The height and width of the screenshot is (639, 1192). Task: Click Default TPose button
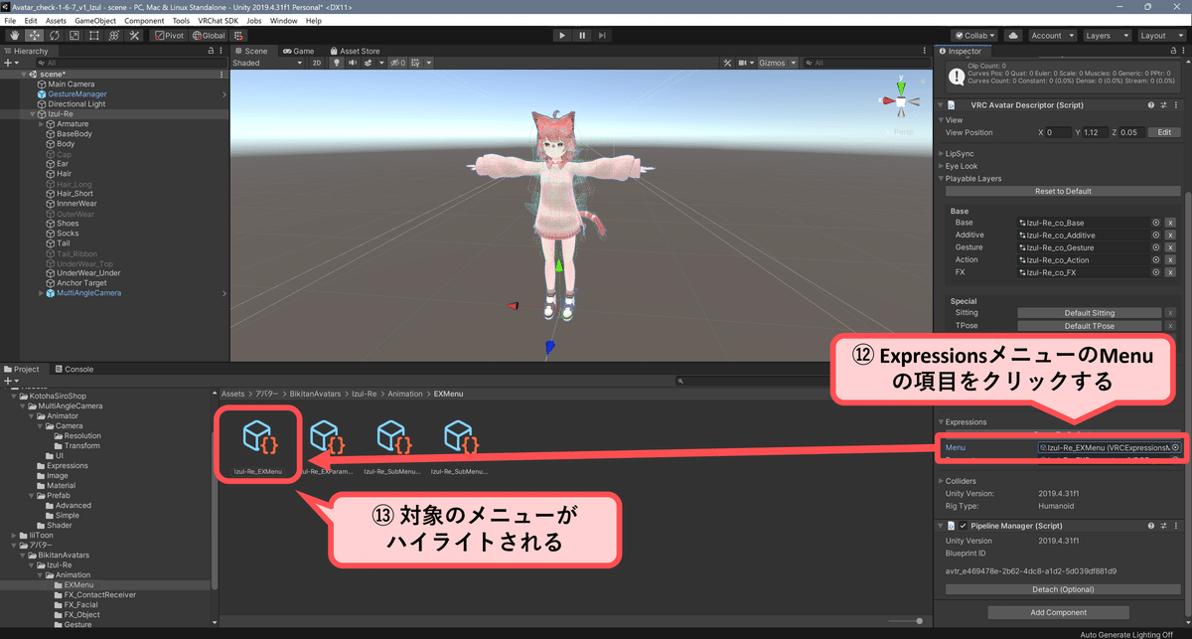click(1089, 326)
